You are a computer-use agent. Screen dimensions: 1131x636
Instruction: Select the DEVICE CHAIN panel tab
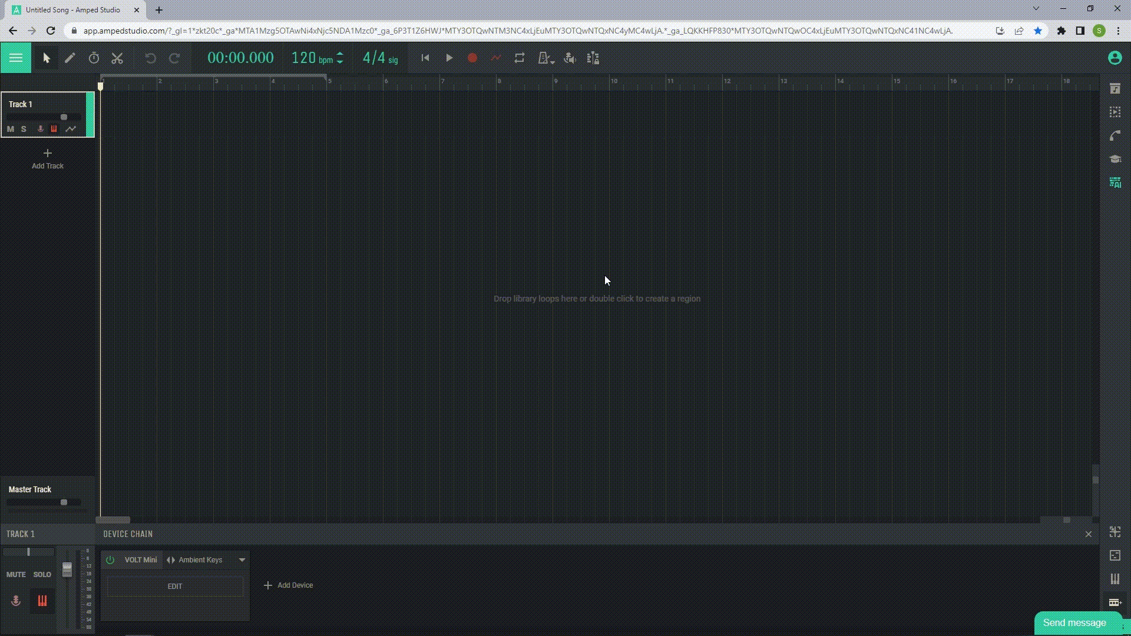[127, 534]
